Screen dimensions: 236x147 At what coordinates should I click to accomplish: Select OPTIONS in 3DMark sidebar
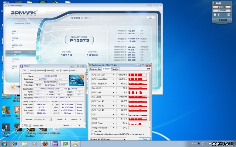pos(15,39)
